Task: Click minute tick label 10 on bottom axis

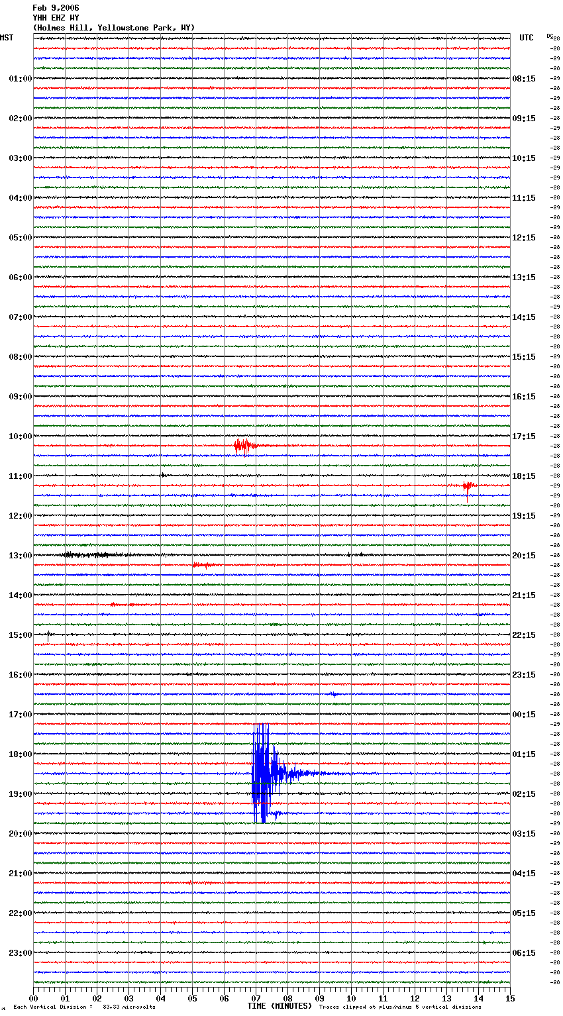Action: tap(352, 998)
